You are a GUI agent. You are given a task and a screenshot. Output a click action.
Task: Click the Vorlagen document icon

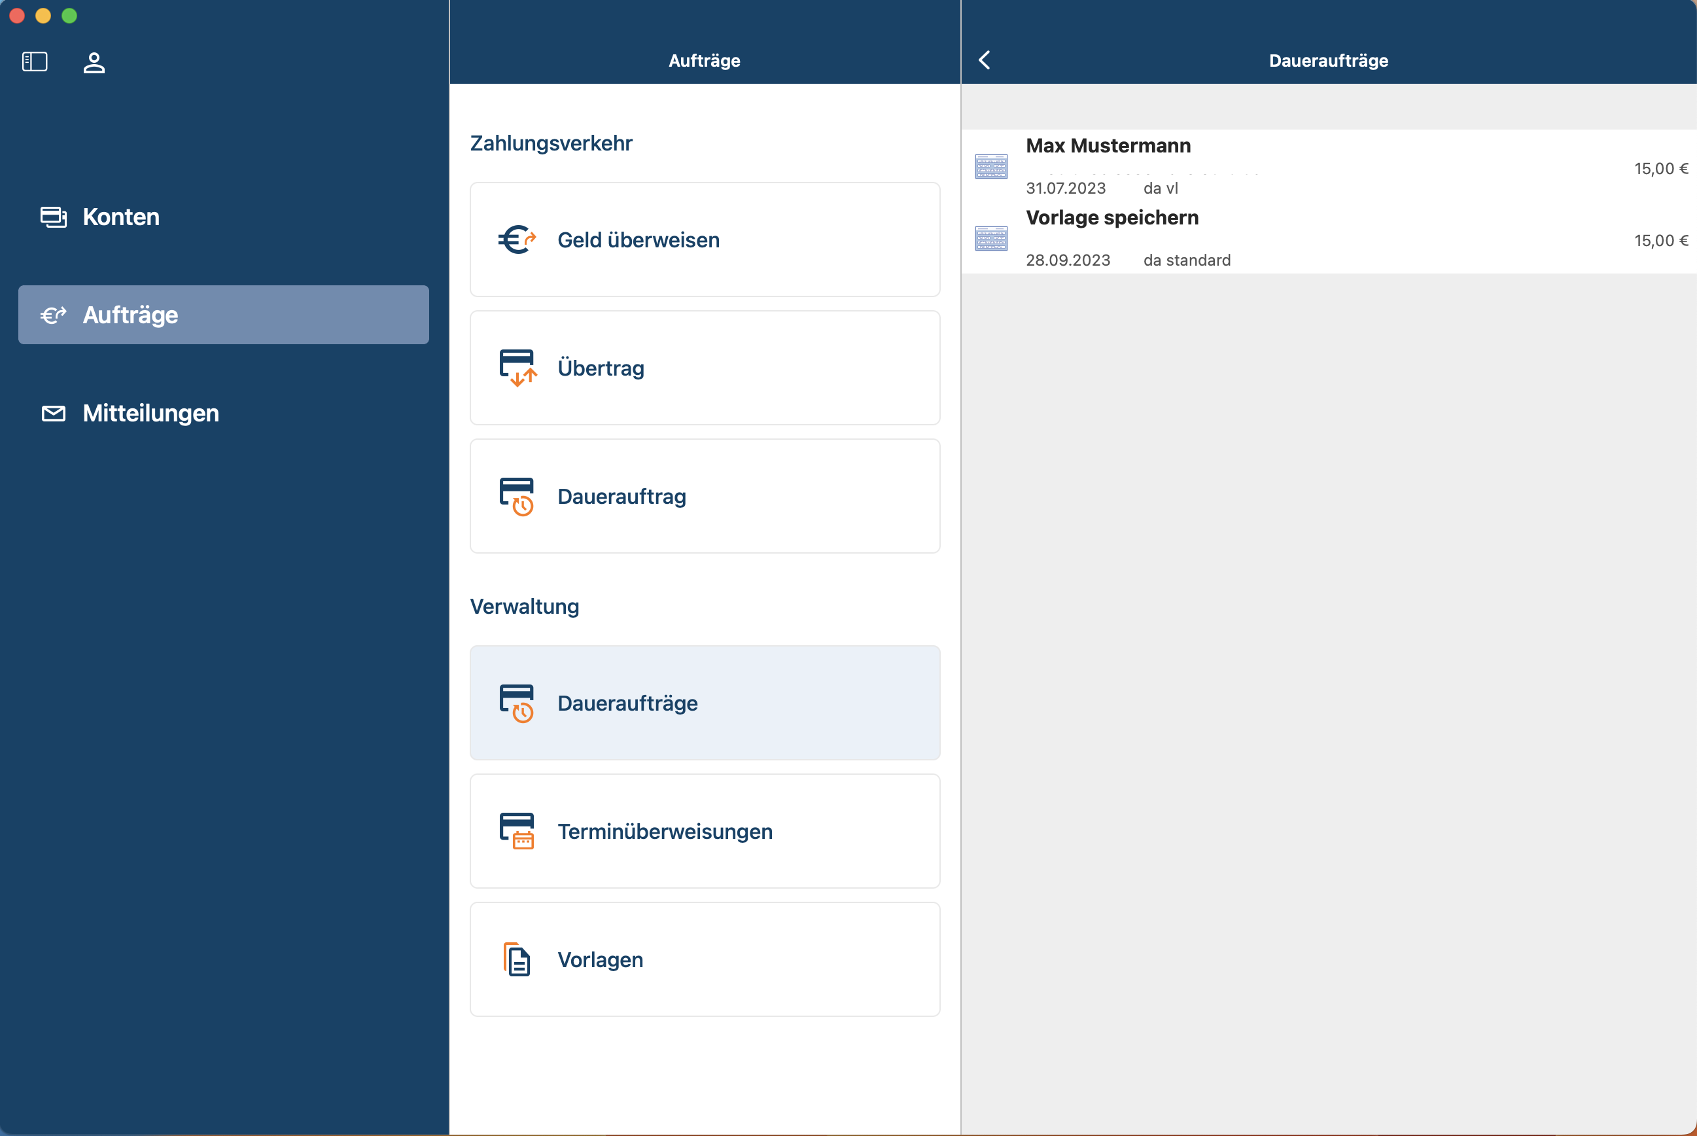coord(516,959)
